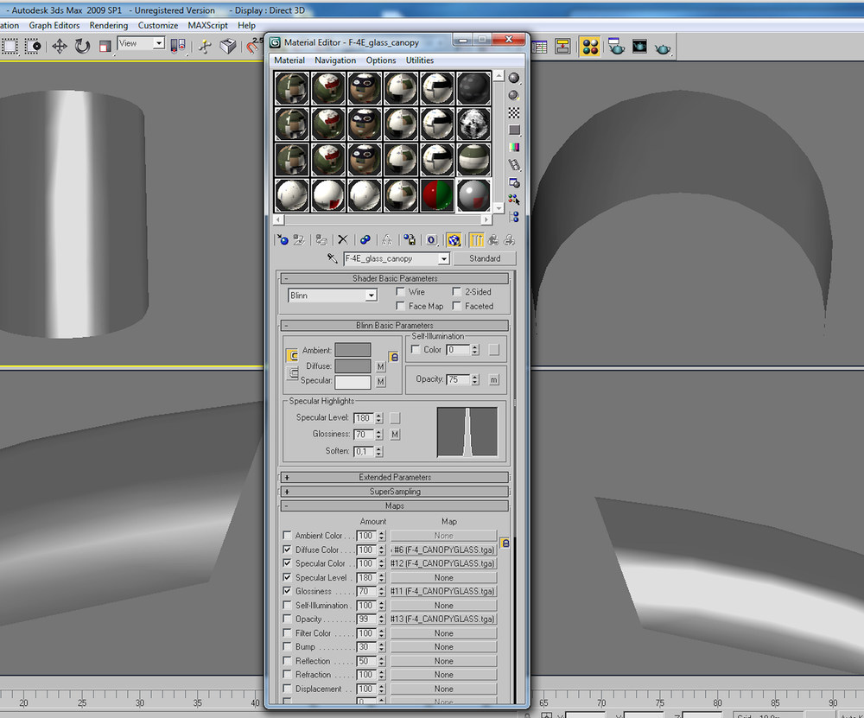Click the Specular color swatch
This screenshot has width=864, height=718.
[x=353, y=381]
